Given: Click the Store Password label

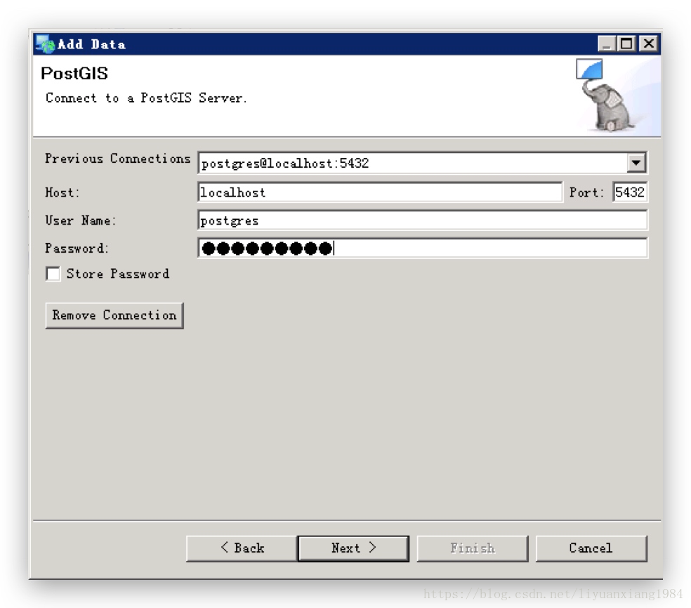Looking at the screenshot, I should [118, 274].
